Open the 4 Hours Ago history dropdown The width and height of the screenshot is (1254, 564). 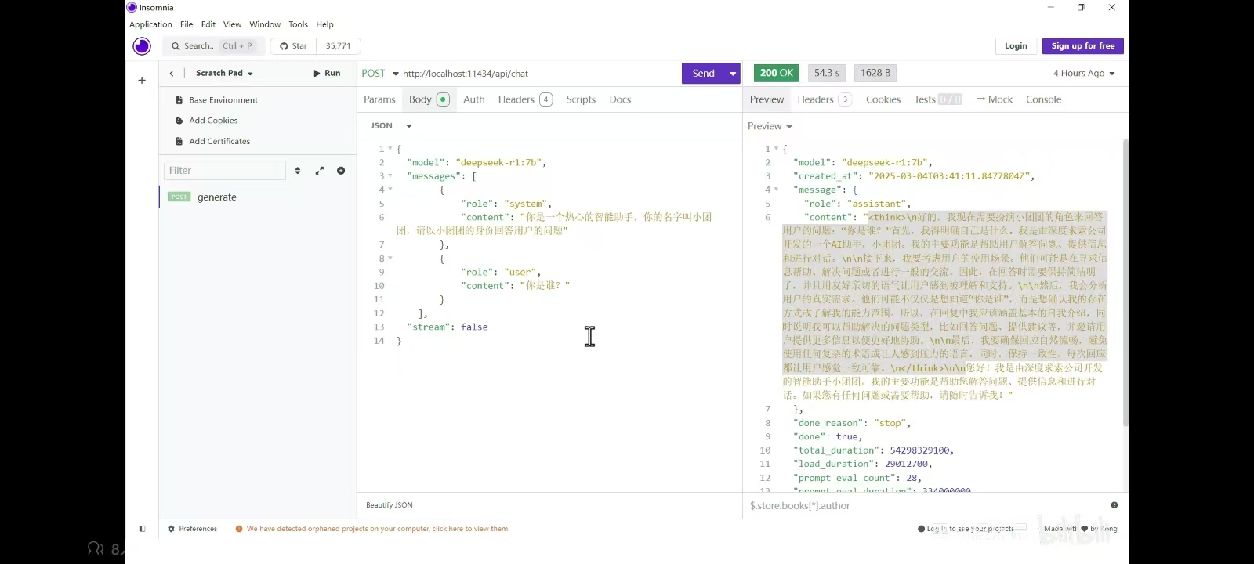(1084, 74)
